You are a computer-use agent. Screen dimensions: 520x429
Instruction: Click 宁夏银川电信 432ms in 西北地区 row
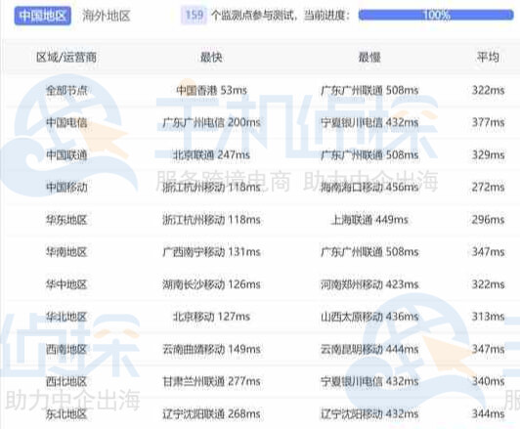click(369, 381)
